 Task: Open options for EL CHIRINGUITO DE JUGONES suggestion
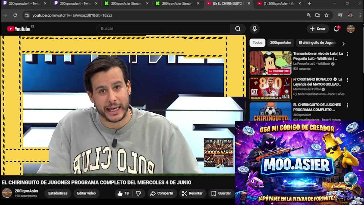(347, 105)
